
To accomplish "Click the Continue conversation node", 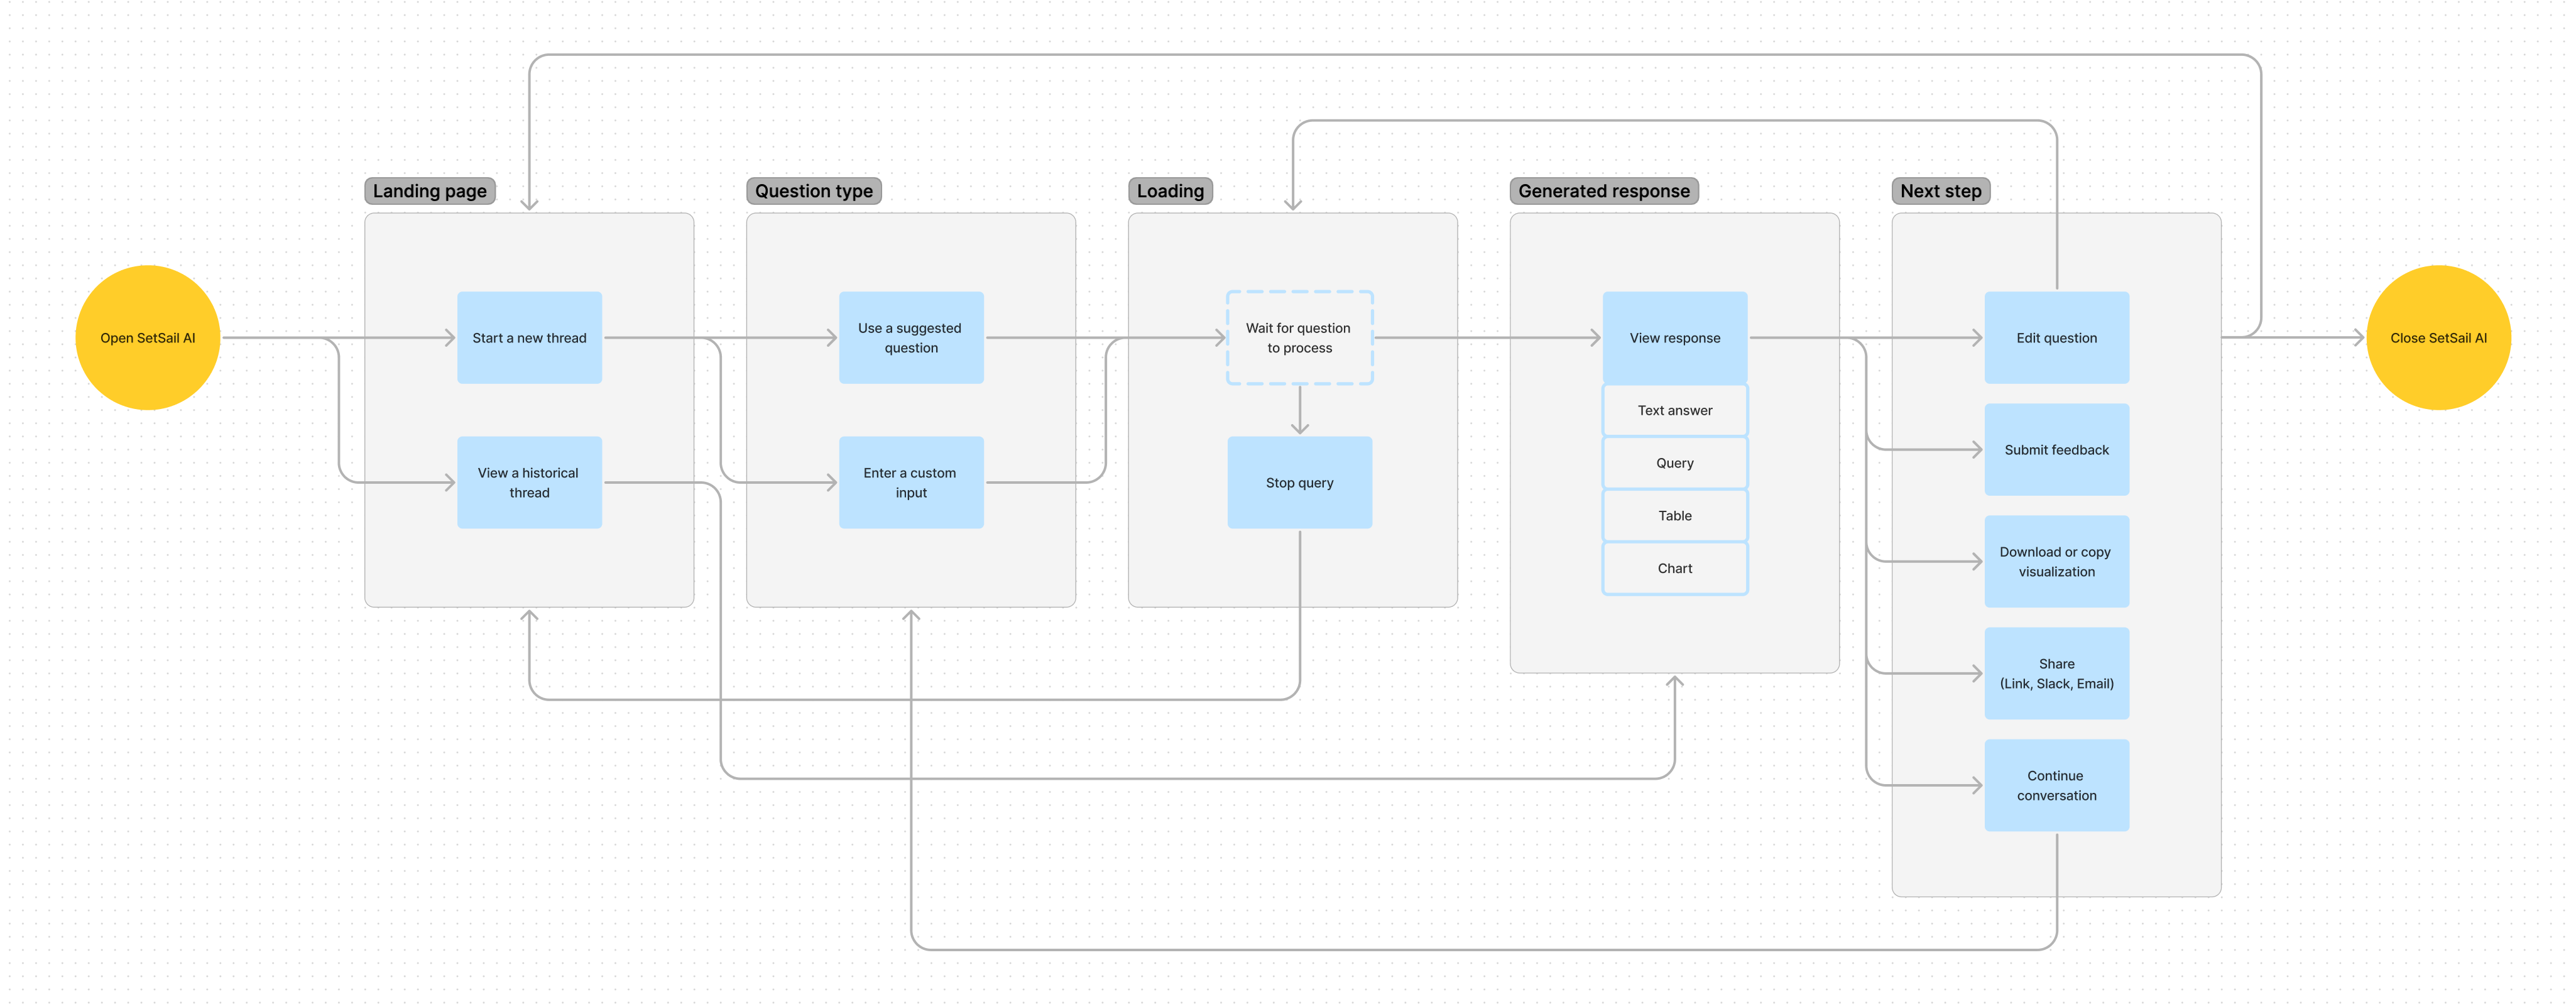I will pyautogui.click(x=2056, y=786).
